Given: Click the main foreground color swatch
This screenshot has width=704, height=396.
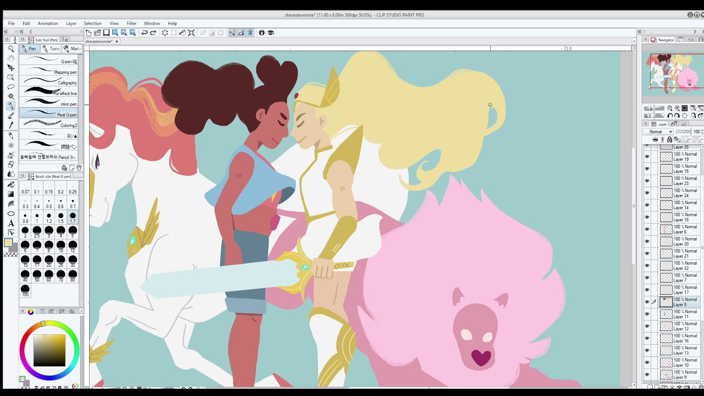Looking at the screenshot, I should pyautogui.click(x=9, y=243).
